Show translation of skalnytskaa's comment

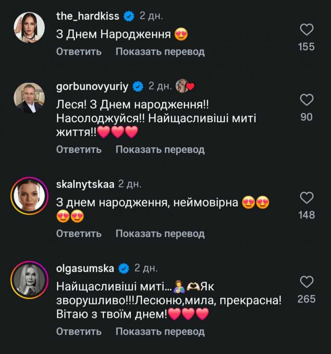click(160, 234)
